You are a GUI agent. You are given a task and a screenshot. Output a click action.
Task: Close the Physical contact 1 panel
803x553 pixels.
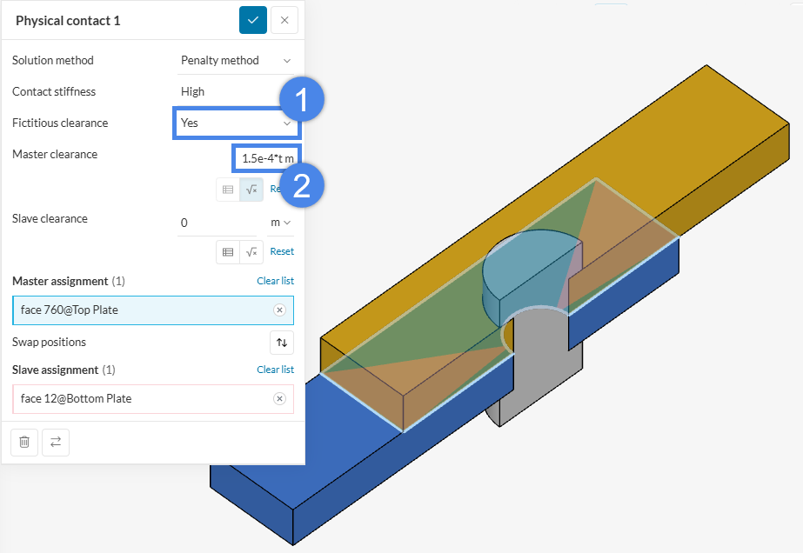tap(284, 20)
